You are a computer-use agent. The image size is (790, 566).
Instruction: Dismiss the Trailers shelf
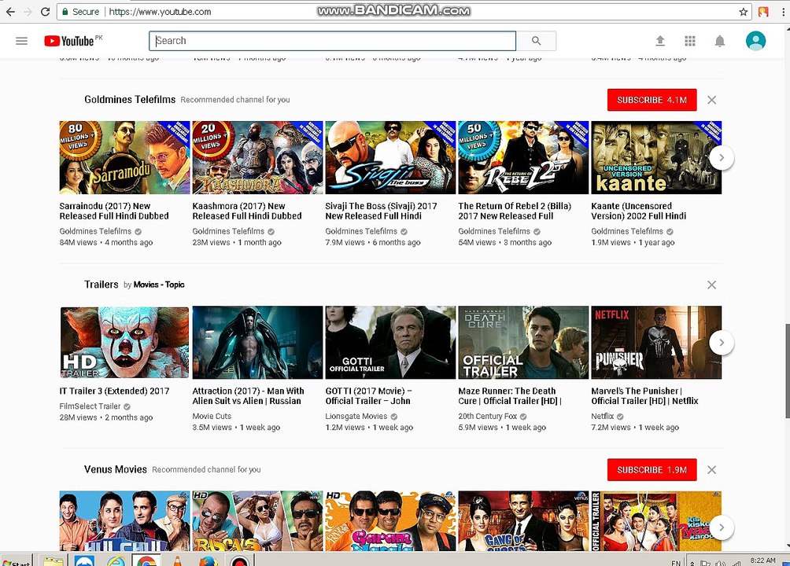[x=711, y=285]
